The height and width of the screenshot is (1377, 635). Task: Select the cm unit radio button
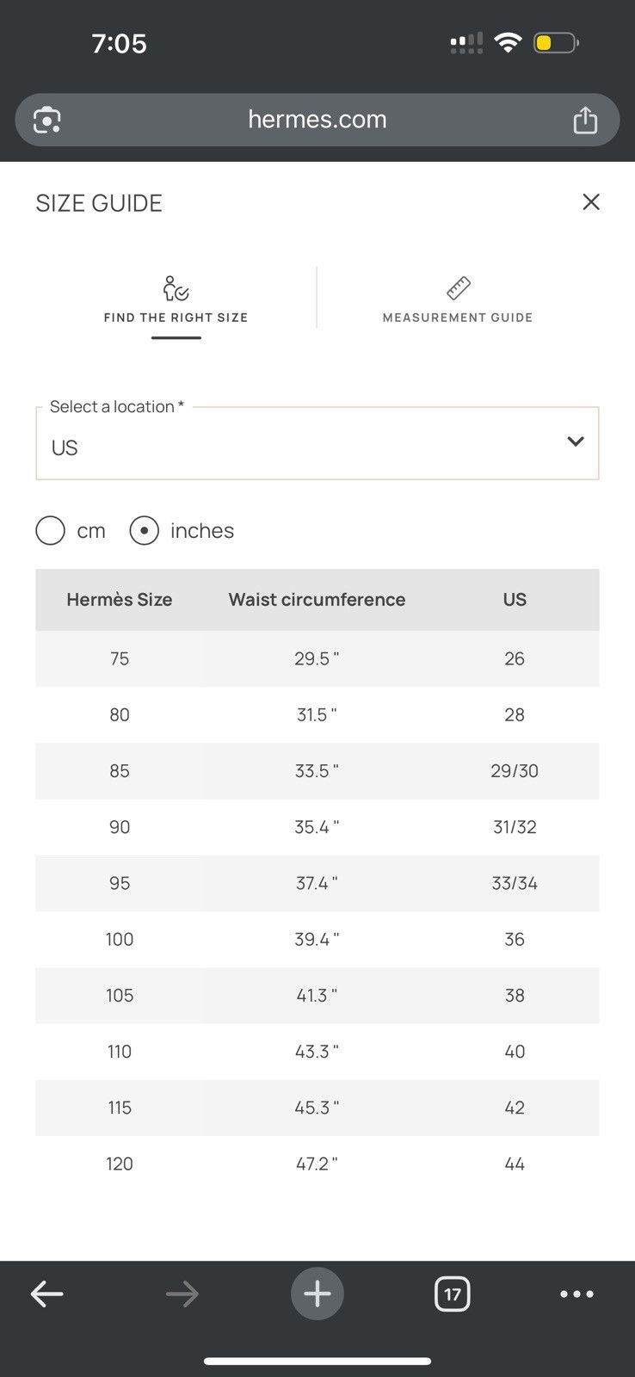pyautogui.click(x=51, y=531)
